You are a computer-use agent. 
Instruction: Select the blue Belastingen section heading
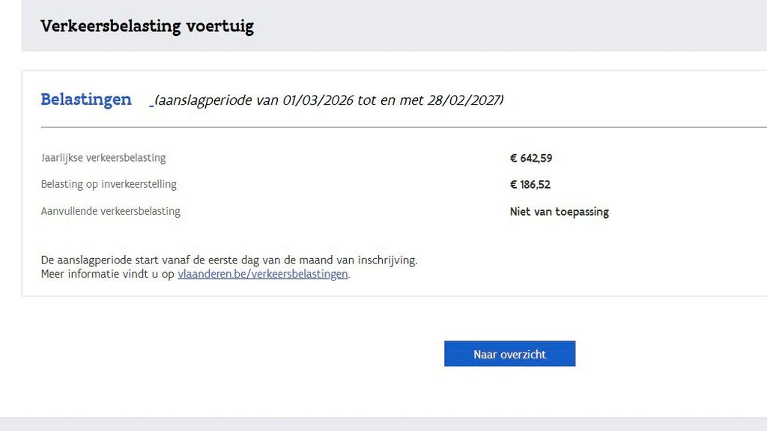coord(86,100)
